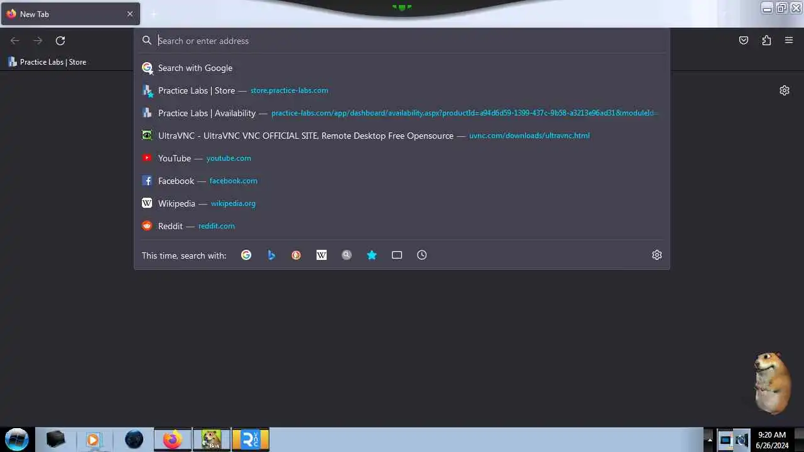Click uvnc.com/downloads/ultravnc.html URL text
The height and width of the screenshot is (452, 804).
[x=530, y=136]
